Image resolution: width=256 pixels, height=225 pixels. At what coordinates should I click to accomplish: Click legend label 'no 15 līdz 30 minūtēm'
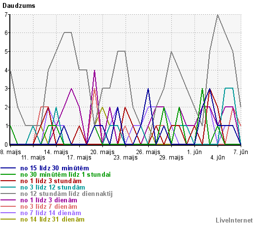click(55, 168)
